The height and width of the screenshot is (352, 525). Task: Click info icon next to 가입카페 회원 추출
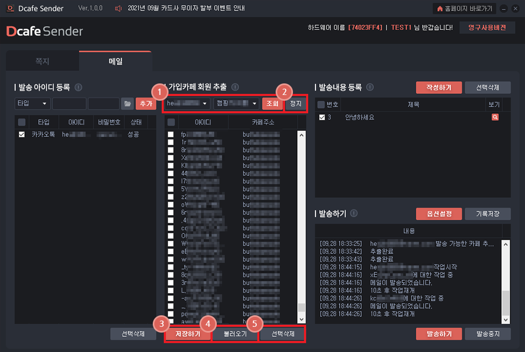coord(235,87)
